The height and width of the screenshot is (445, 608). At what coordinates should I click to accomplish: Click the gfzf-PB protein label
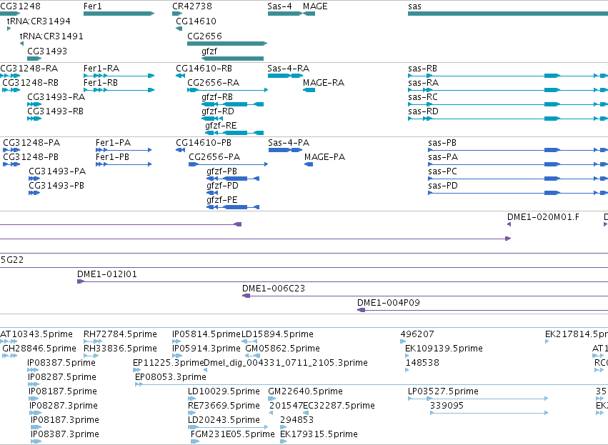[x=221, y=171]
